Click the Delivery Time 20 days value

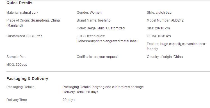click(x=69, y=100)
